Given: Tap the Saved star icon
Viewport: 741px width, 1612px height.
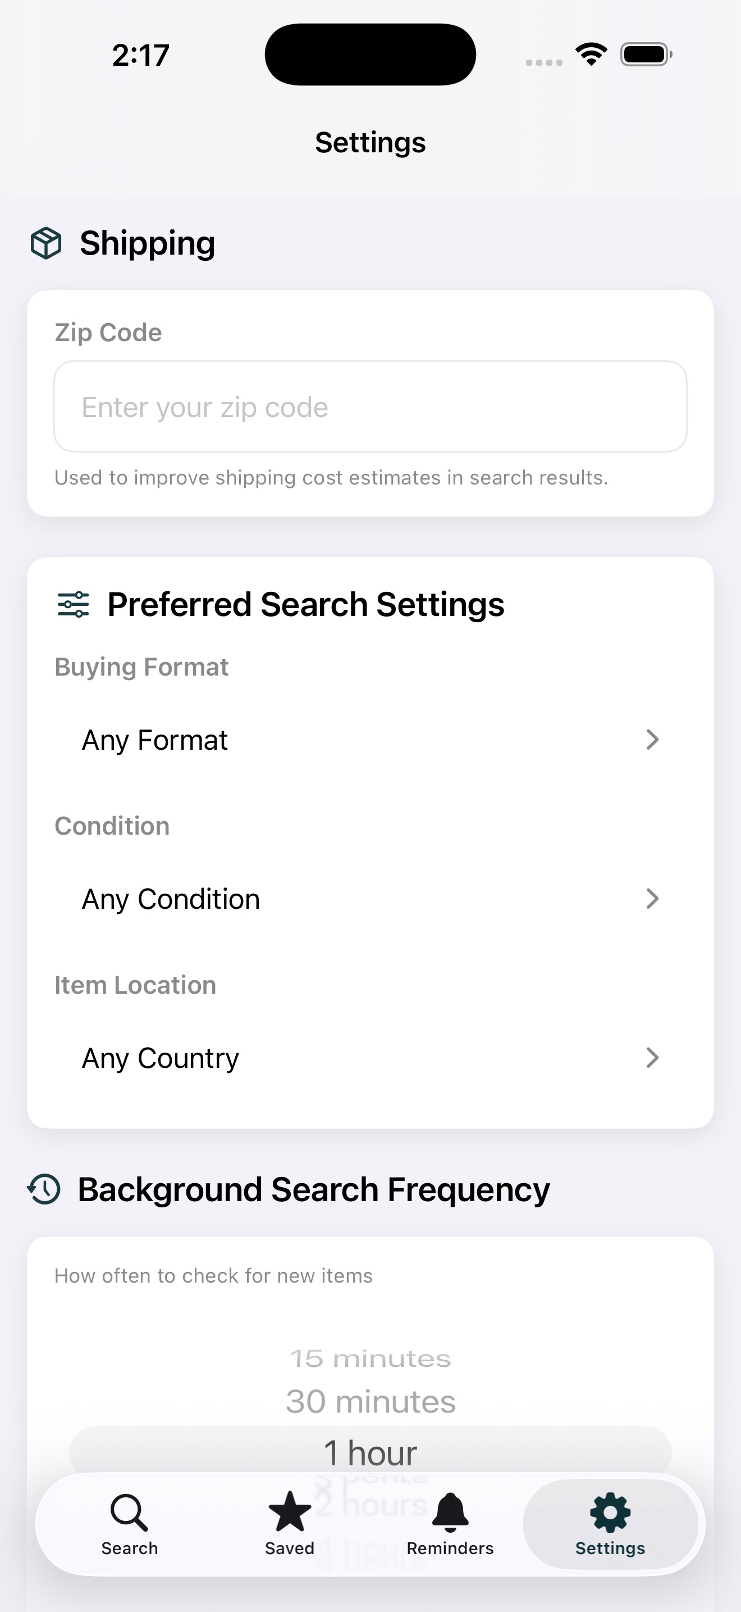Looking at the screenshot, I should click(289, 1511).
